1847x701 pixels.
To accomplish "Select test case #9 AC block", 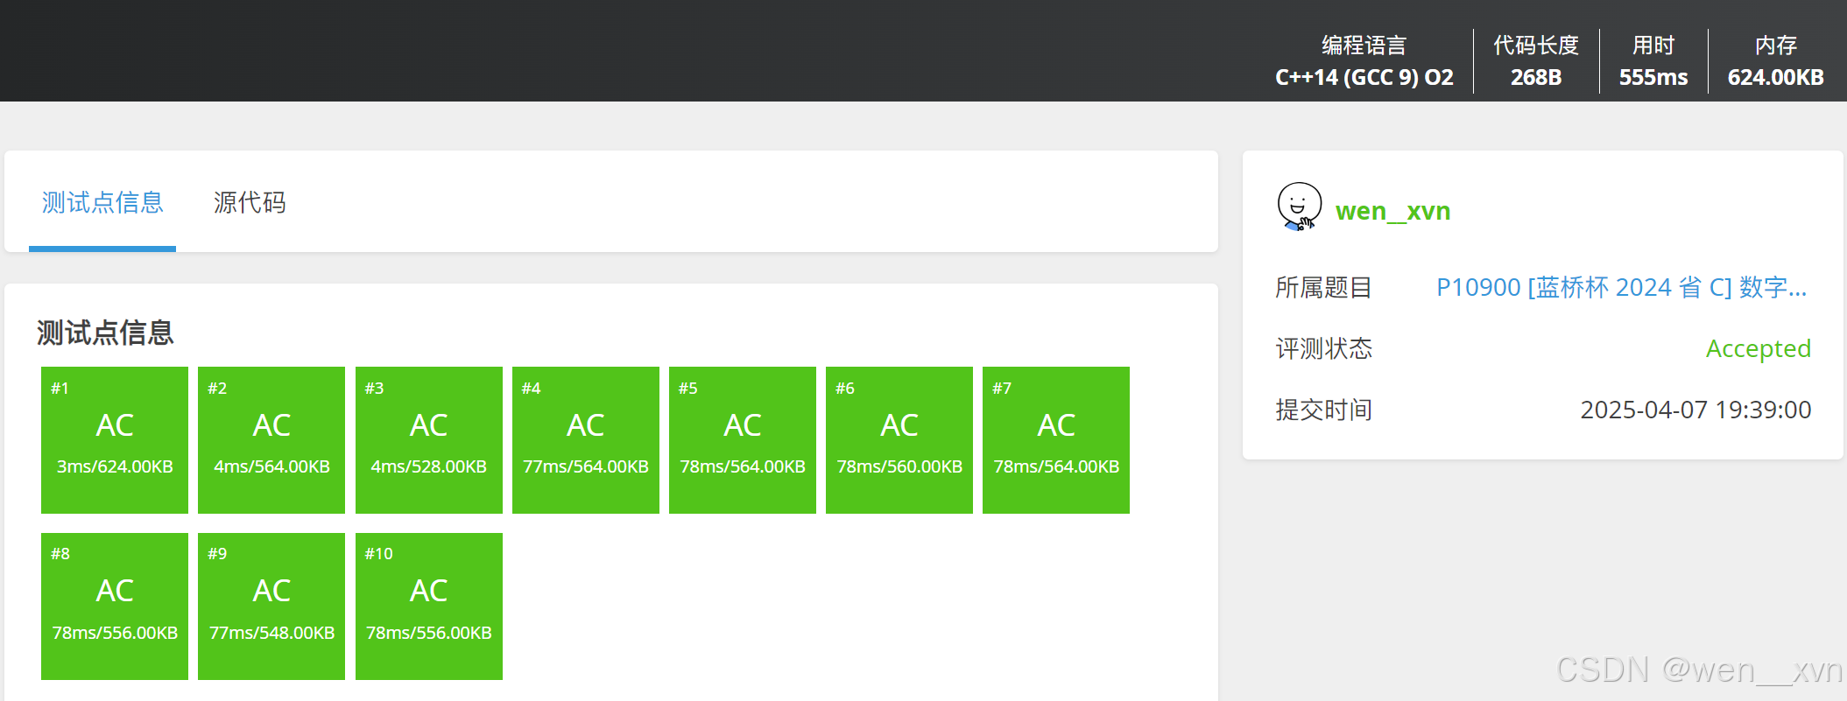I will [x=271, y=606].
